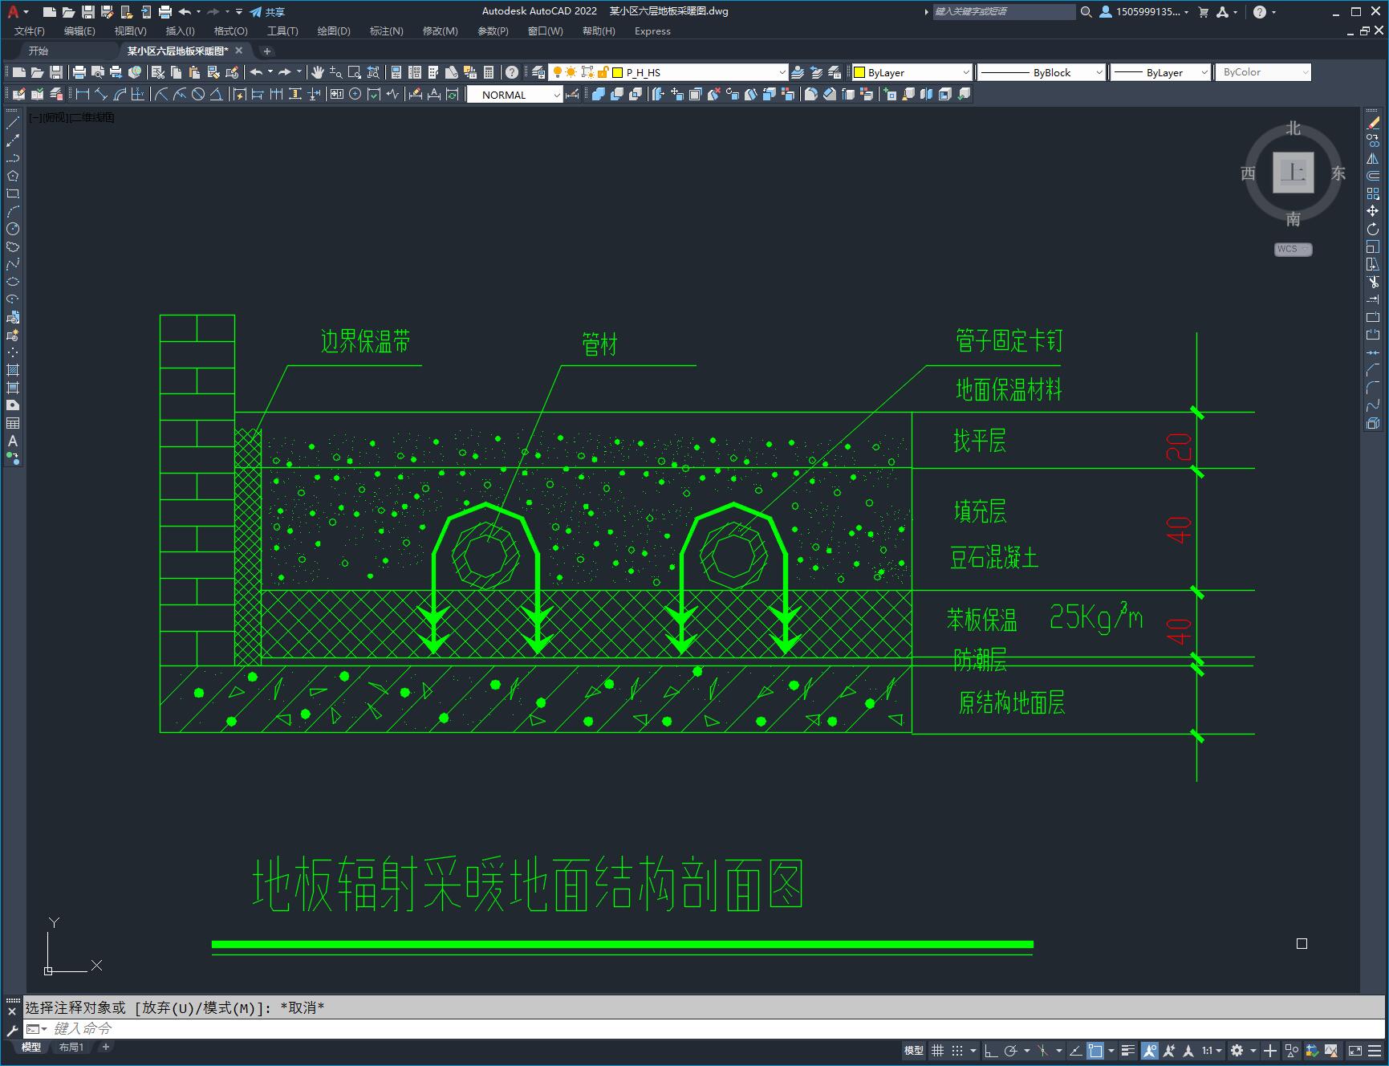Viewport: 1389px width, 1066px height.
Task: Open the 标注(N) menu
Action: point(386,31)
